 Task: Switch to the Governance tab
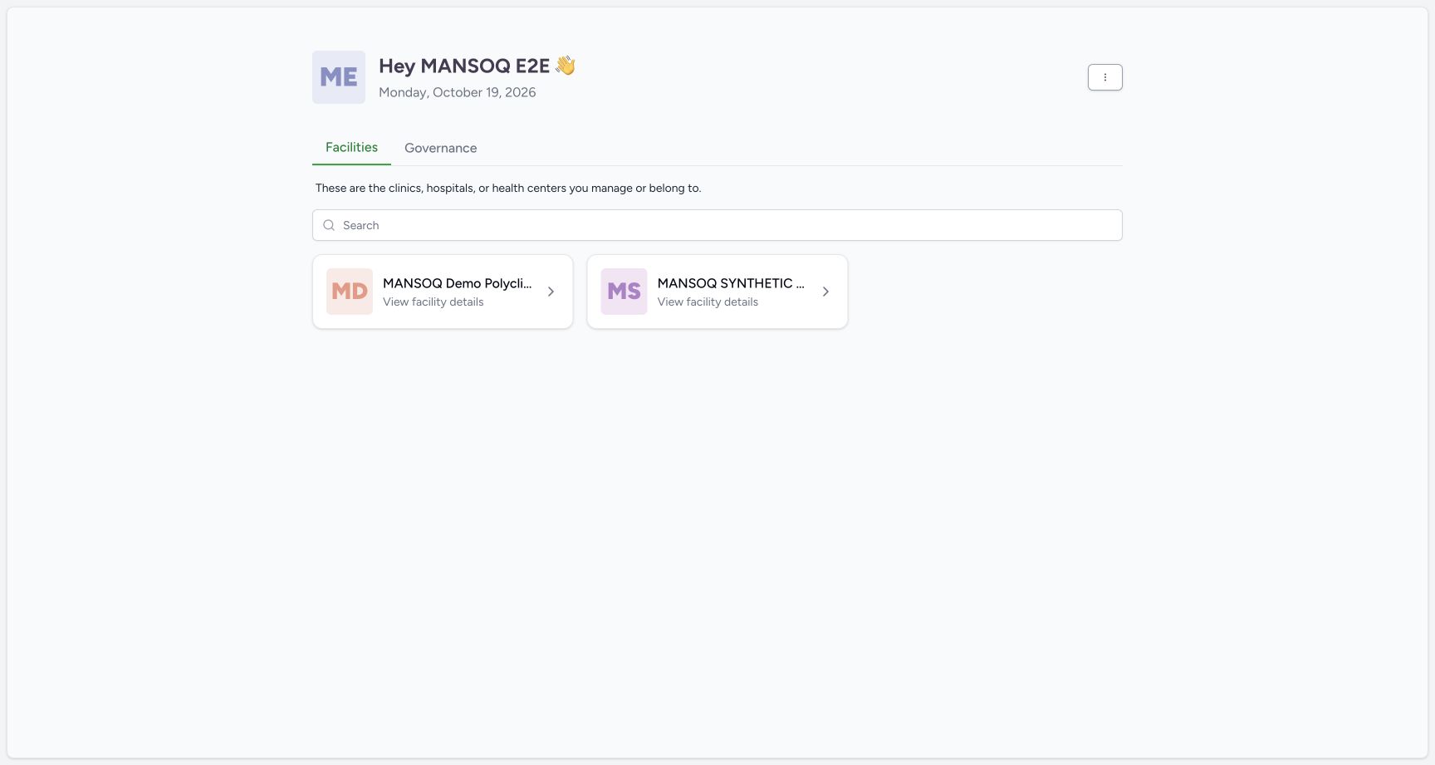[441, 148]
